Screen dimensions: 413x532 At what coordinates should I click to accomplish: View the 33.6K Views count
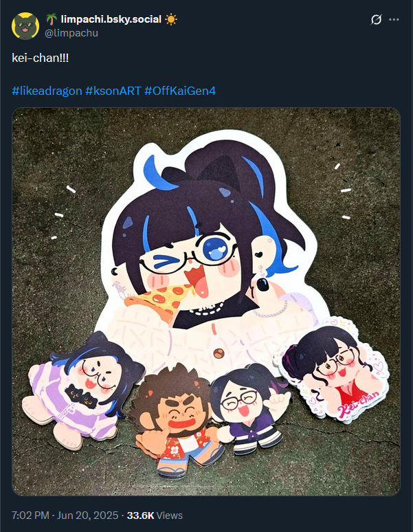[x=155, y=516]
